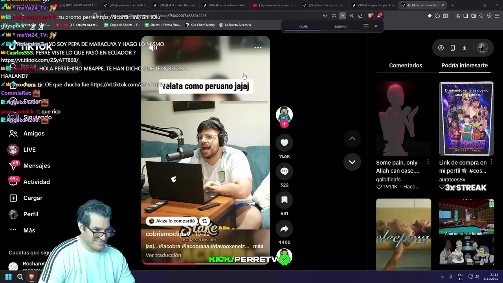The width and height of the screenshot is (503, 283).
Task: Open Cargar upload in TikTok sidebar
Action: pyautogui.click(x=26, y=198)
